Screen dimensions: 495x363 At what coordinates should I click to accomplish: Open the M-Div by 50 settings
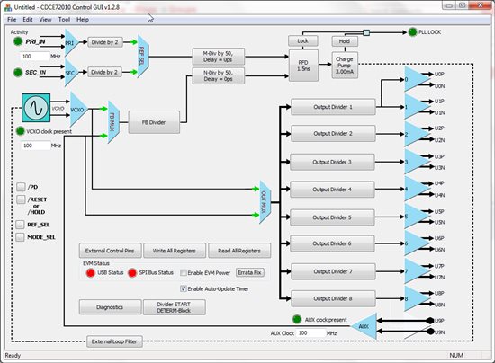219,57
